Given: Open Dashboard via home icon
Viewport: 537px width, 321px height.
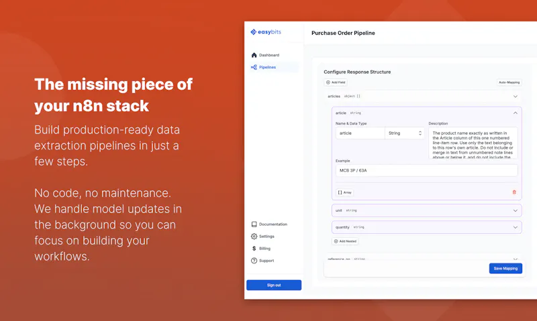Looking at the screenshot, I should coord(254,55).
